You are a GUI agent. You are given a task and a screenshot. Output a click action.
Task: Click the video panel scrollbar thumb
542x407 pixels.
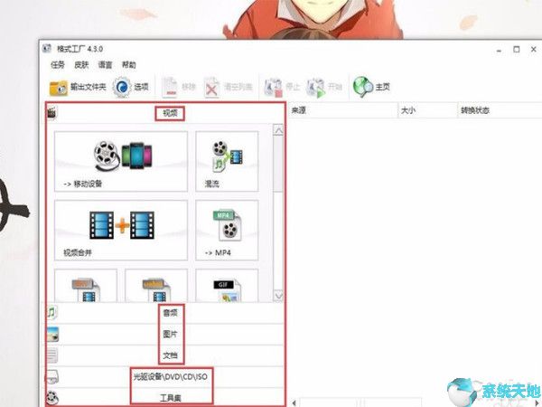pyautogui.click(x=278, y=164)
